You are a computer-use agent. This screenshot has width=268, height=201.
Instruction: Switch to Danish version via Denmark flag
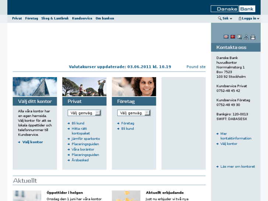tap(233, 37)
